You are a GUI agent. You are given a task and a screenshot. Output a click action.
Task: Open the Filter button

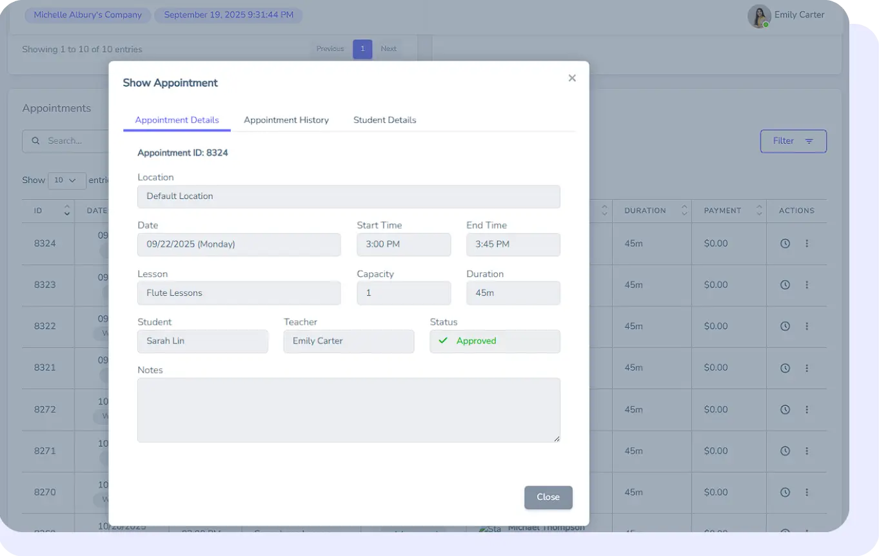click(793, 141)
